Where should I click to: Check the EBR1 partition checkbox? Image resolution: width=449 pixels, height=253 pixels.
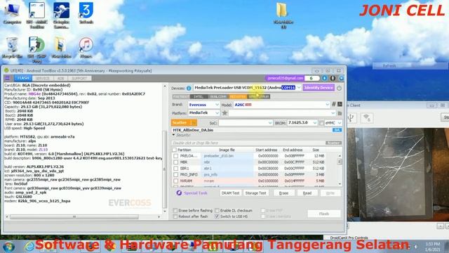[175, 169]
